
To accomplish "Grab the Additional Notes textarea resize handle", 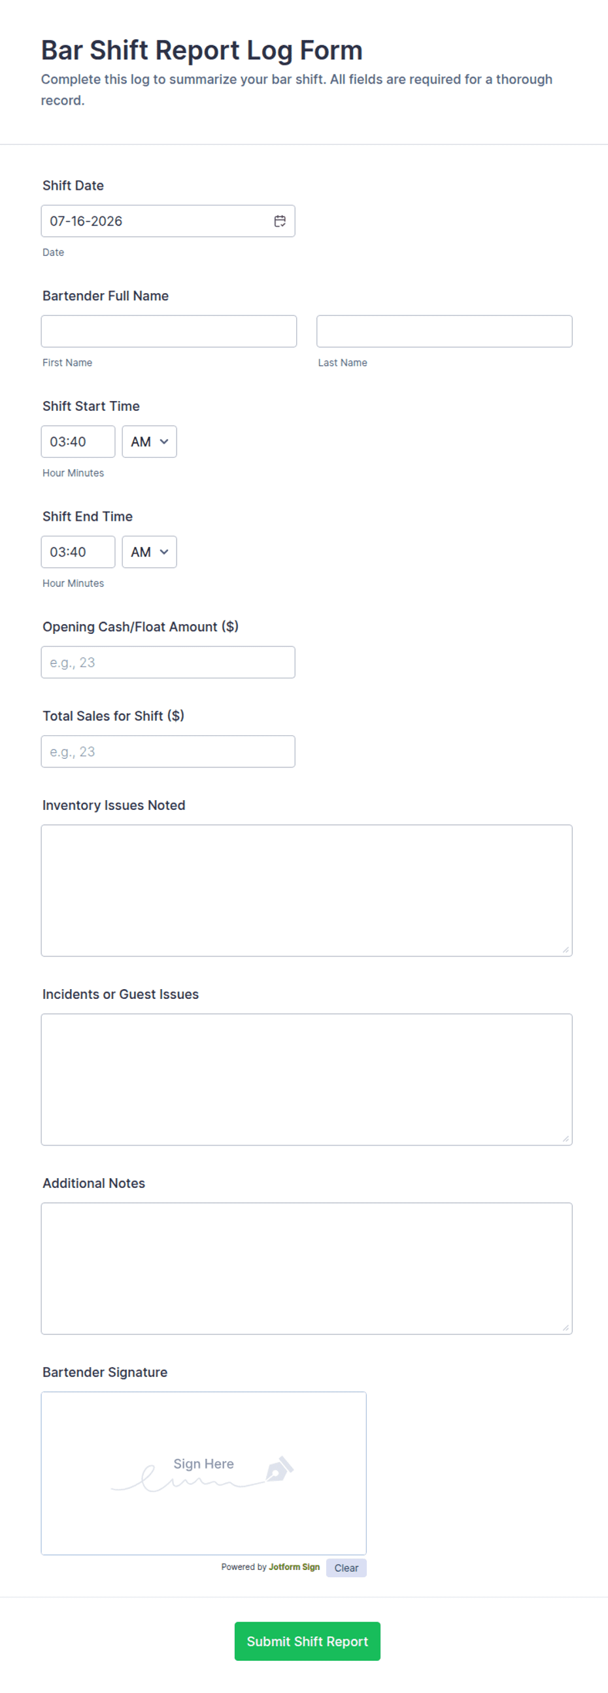I will [566, 1327].
